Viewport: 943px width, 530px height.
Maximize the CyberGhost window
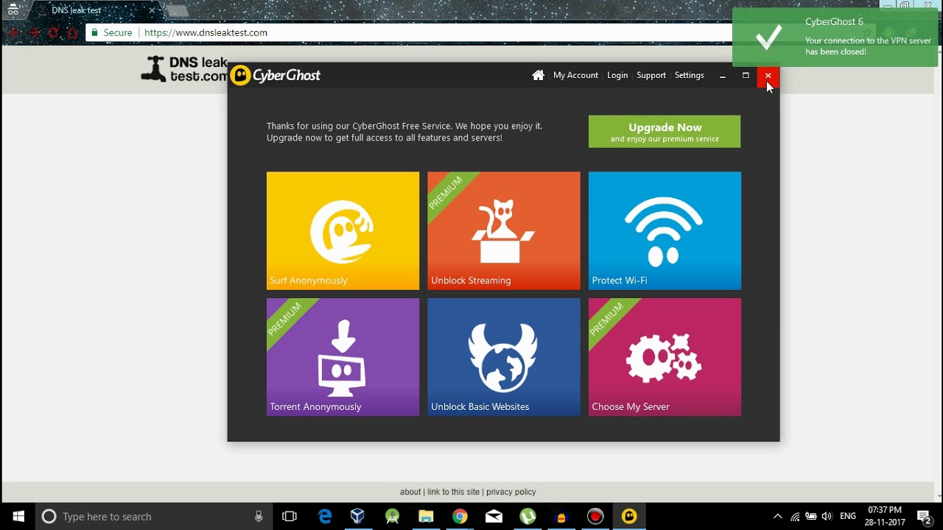(x=746, y=75)
